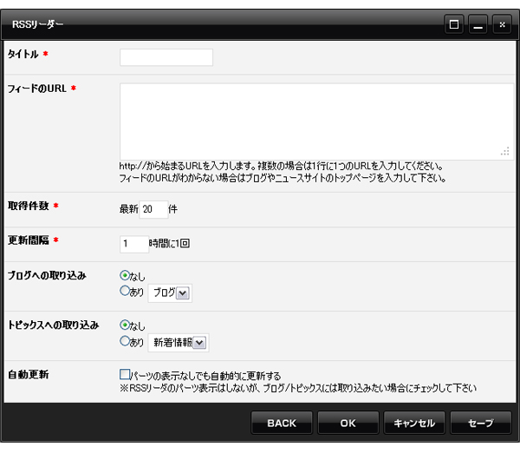Click the セーブ button
The width and height of the screenshot is (520, 460).
tap(480, 423)
